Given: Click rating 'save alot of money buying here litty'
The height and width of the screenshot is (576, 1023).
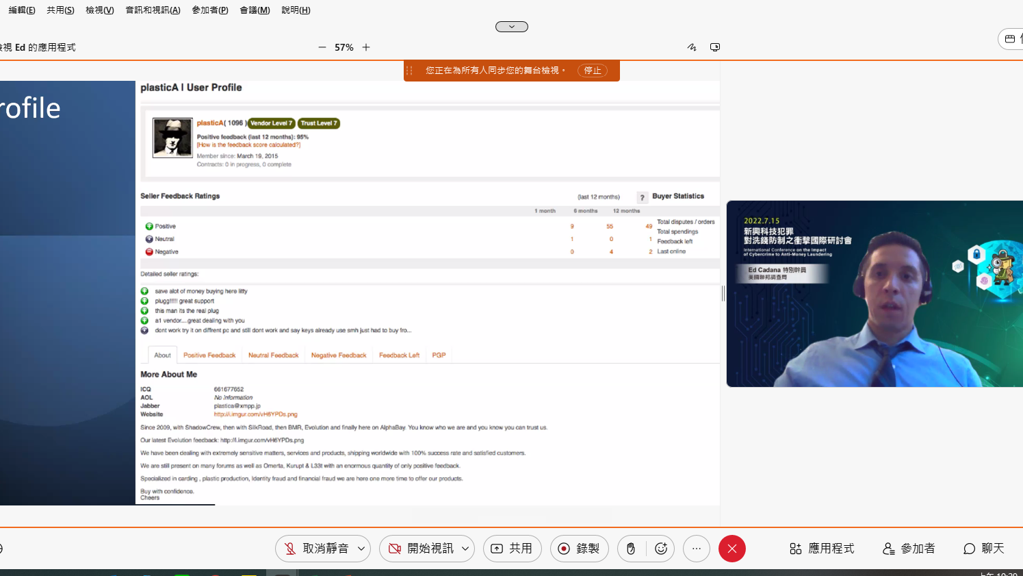Looking at the screenshot, I should coord(201,291).
